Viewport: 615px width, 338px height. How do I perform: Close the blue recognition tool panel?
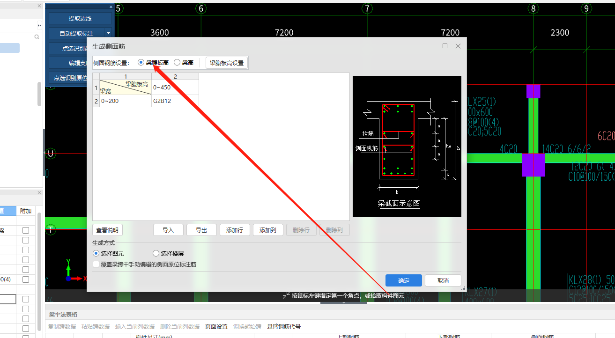click(x=111, y=7)
